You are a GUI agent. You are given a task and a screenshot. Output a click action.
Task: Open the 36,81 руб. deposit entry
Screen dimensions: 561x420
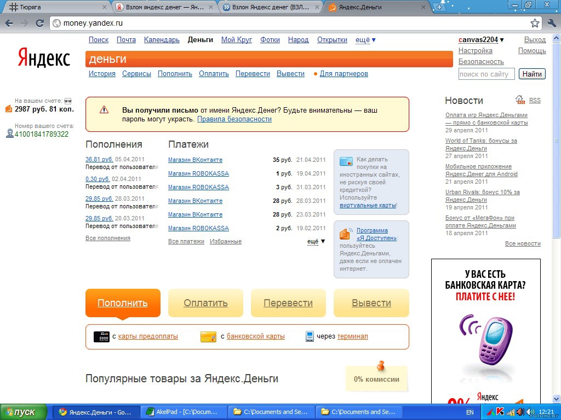(100, 159)
